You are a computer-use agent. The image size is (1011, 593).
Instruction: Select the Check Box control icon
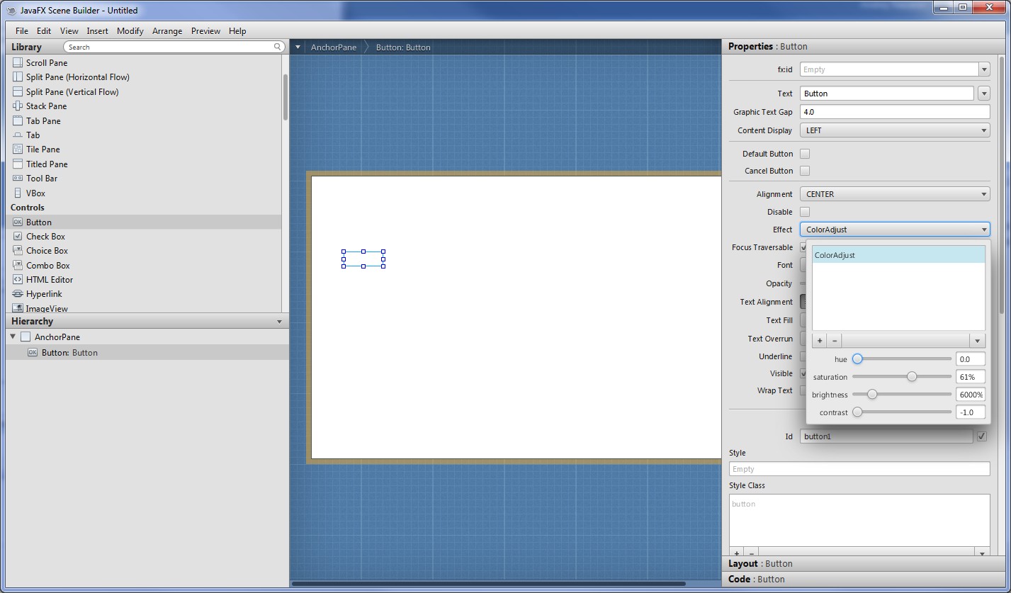click(18, 237)
